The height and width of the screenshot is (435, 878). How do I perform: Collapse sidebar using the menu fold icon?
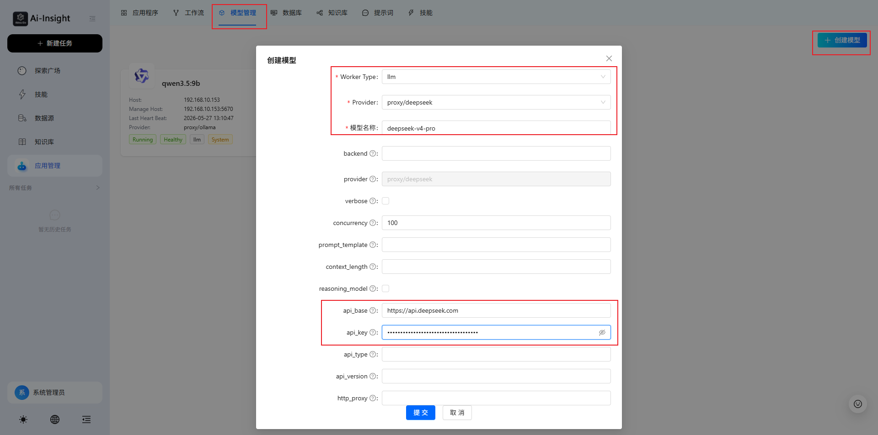point(92,19)
